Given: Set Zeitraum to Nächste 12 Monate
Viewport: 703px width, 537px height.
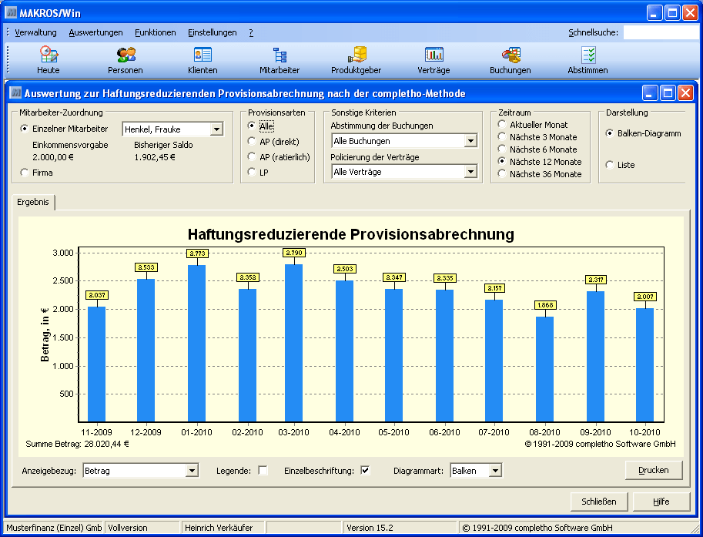Looking at the screenshot, I should pyautogui.click(x=502, y=162).
